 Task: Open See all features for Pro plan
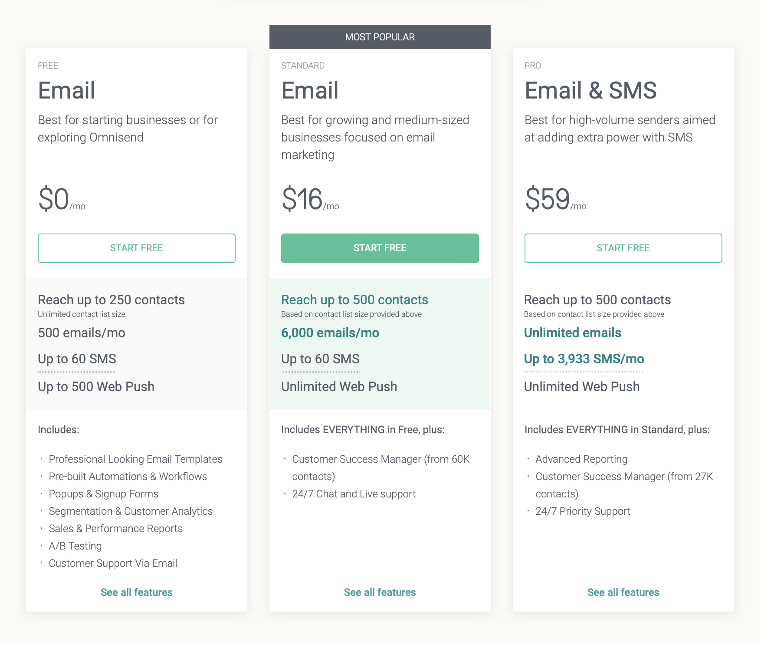pyautogui.click(x=623, y=592)
